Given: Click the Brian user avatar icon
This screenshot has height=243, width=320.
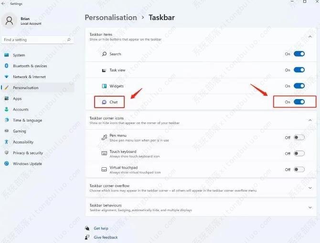Looking at the screenshot, I should click(9, 21).
